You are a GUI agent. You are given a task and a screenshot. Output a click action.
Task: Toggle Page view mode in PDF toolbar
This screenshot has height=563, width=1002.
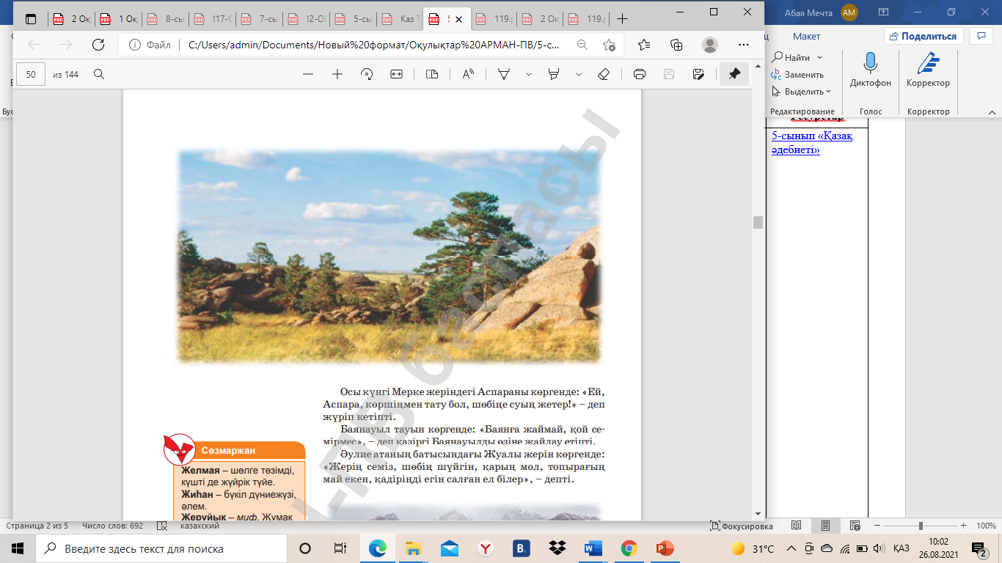432,74
